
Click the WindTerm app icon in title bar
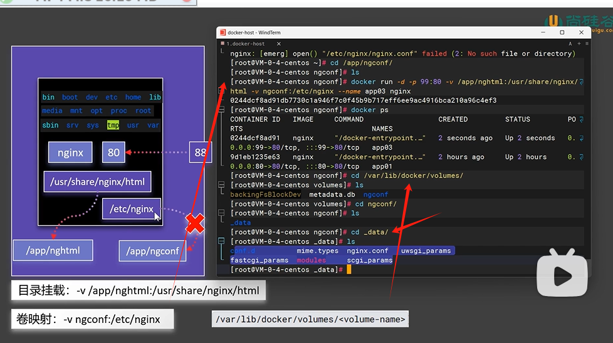(x=223, y=33)
